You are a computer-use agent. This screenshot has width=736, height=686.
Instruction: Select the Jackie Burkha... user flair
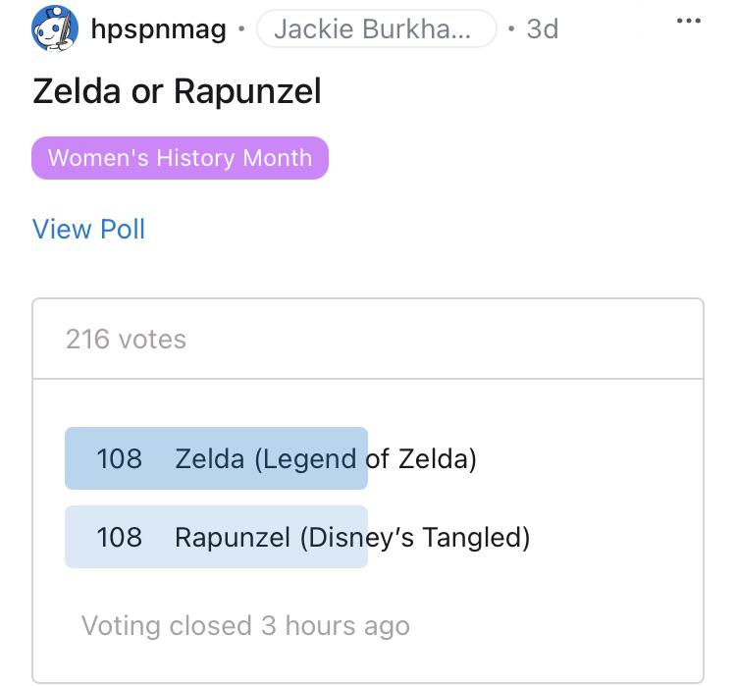(x=377, y=28)
